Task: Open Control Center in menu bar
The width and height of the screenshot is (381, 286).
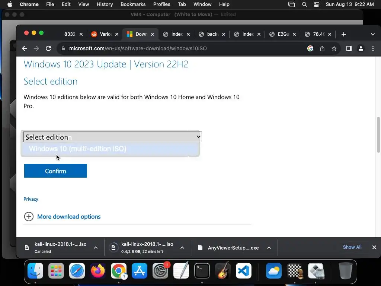Action: pyautogui.click(x=317, y=4)
